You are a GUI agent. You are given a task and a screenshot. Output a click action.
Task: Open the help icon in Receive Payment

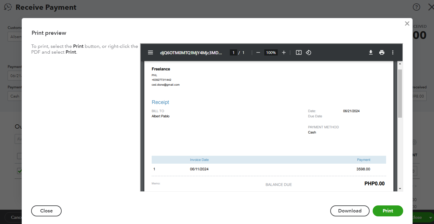[x=416, y=7]
